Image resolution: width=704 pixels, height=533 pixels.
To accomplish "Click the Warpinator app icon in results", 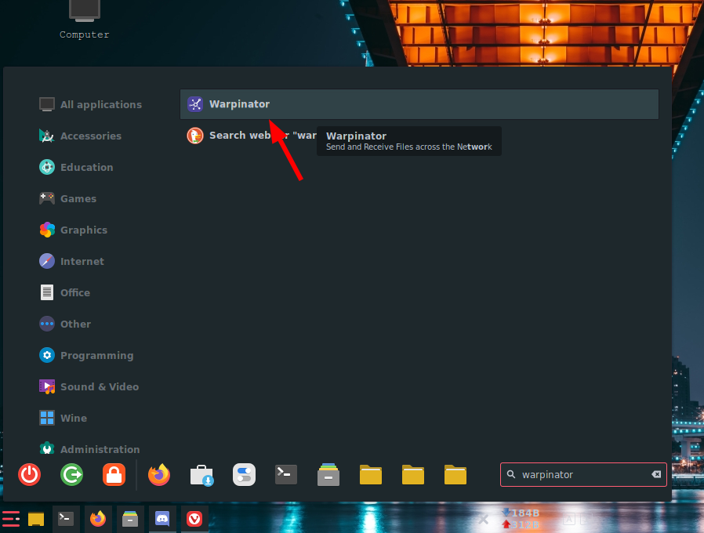I will click(195, 104).
